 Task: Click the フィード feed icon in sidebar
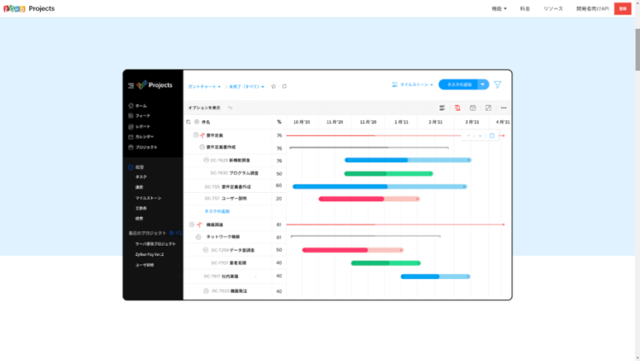tap(131, 116)
